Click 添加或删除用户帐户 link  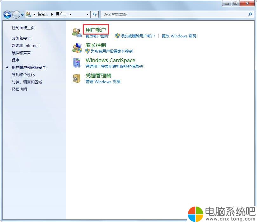click(x=138, y=36)
